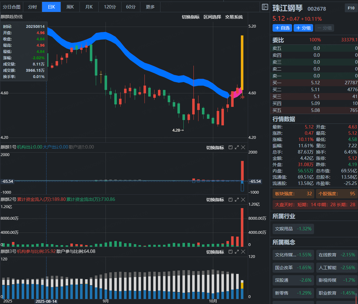The image size is (358, 304).
Task: Close the 麒麟3号 indicator panel
Action: [x=243, y=252]
